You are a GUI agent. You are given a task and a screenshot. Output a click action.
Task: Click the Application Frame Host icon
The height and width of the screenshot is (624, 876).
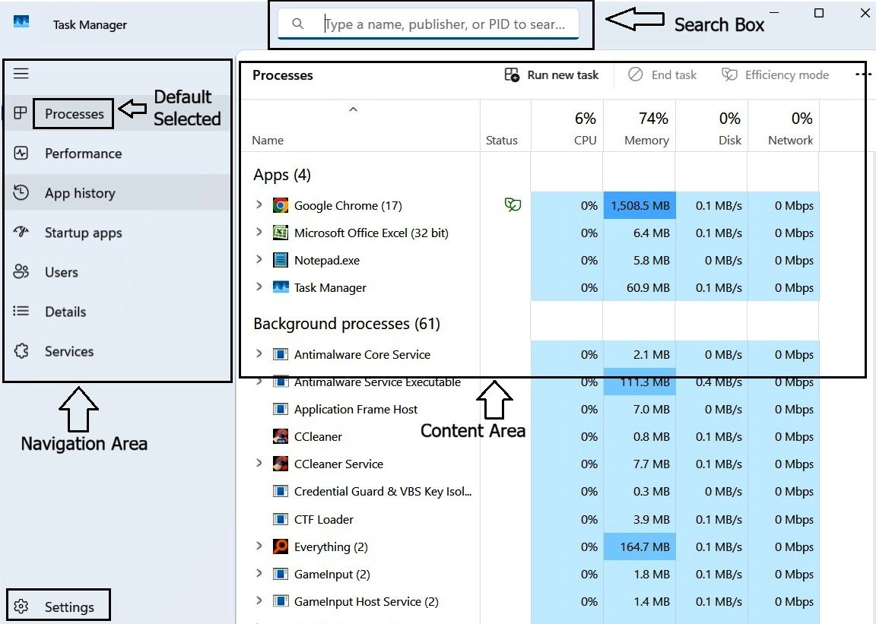[281, 409]
